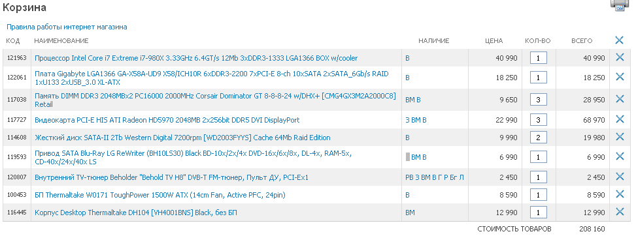The width and height of the screenshot is (636, 236).
Task: Open Gigabyte LGA1366 motherboard product link
Action: click(x=211, y=78)
